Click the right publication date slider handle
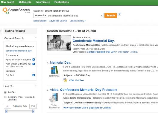158x113 pixels. [33, 111]
